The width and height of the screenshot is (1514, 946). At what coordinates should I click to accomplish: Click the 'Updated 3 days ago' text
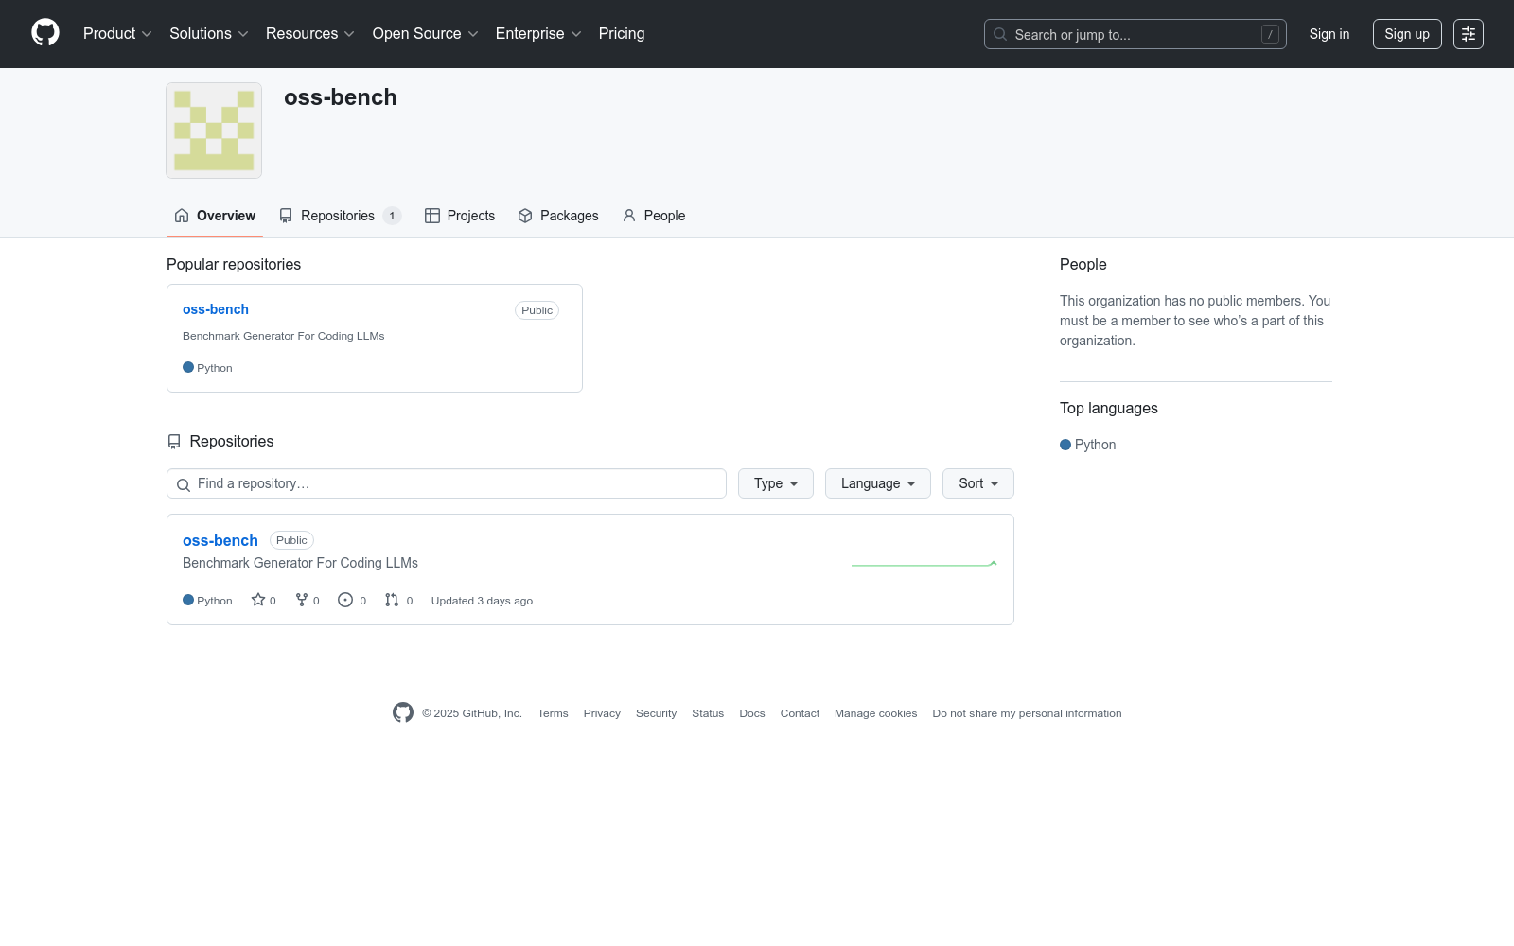click(x=482, y=601)
